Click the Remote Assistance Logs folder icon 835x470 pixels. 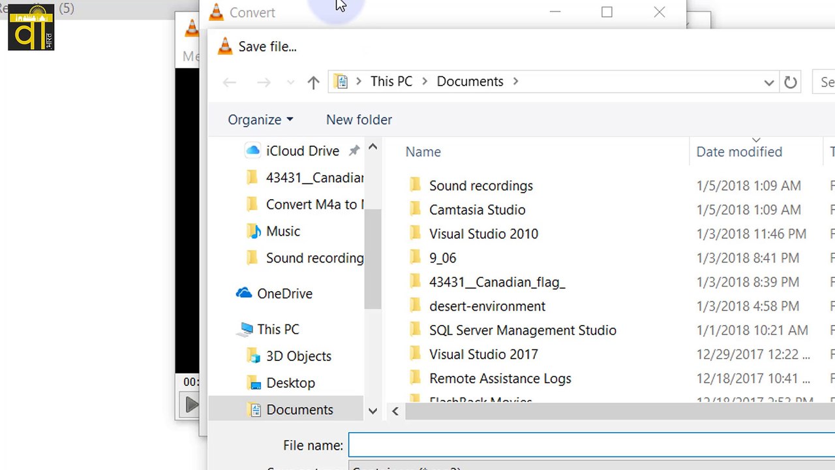coord(416,379)
